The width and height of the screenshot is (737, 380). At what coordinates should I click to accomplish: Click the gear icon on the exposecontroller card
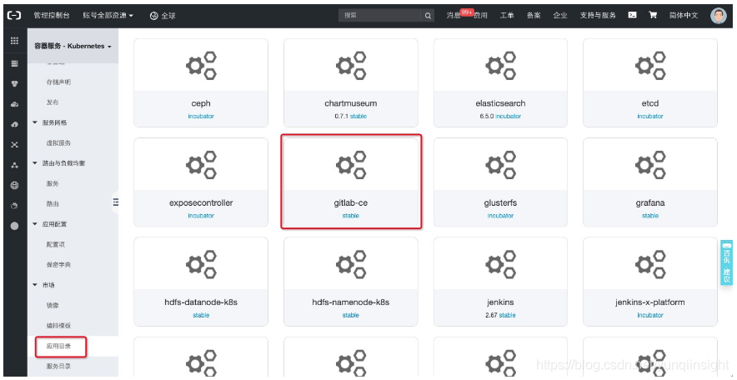(201, 165)
